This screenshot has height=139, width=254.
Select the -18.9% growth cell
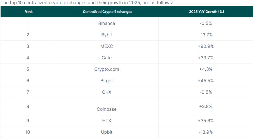pyautogui.click(x=206, y=132)
